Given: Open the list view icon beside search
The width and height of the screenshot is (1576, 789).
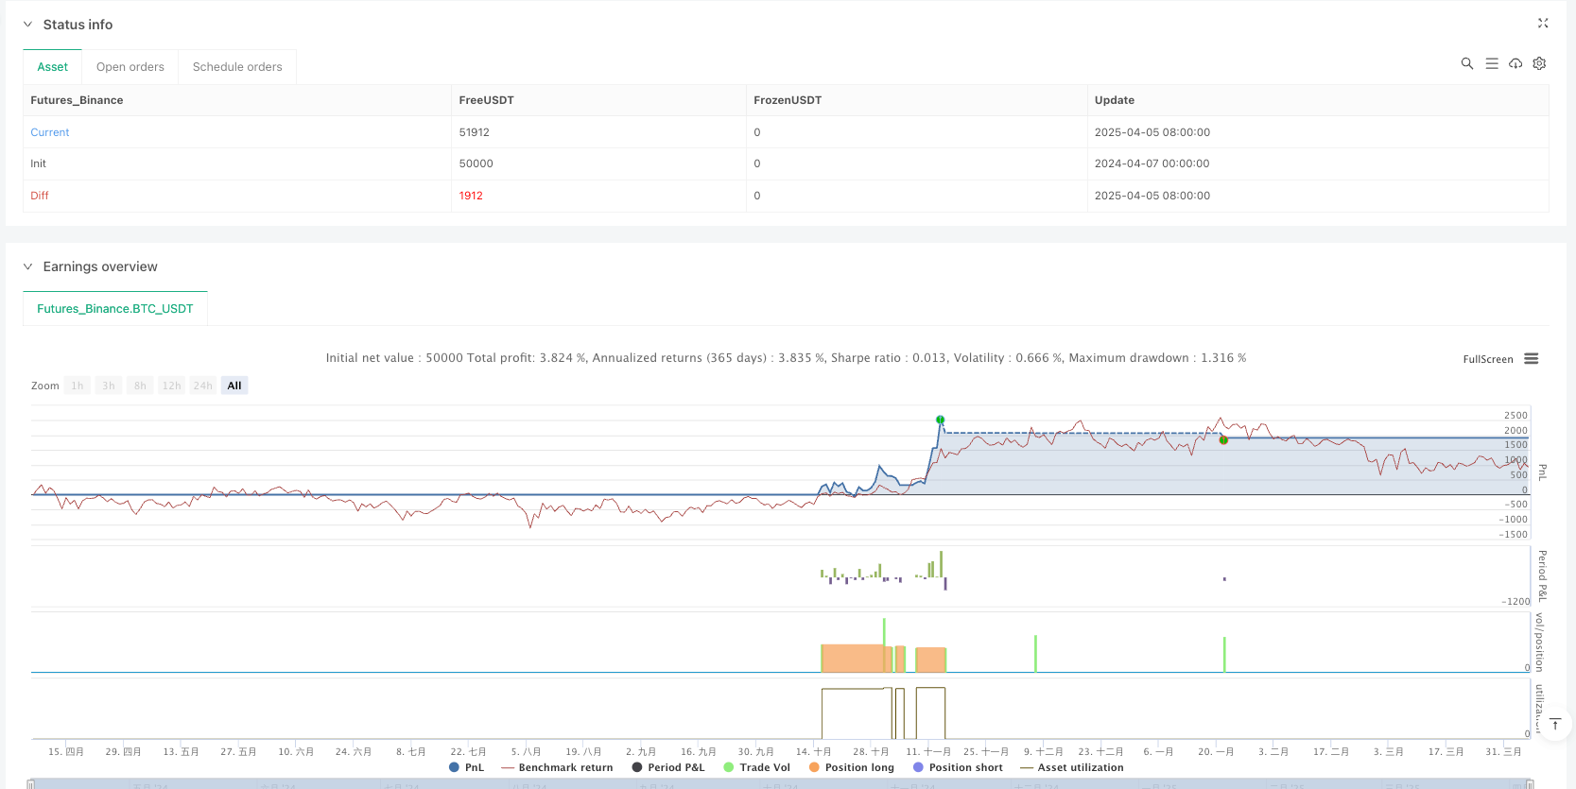Looking at the screenshot, I should click(1491, 63).
